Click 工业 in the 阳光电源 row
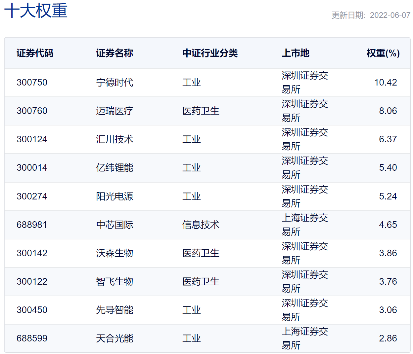The height and width of the screenshot is (354, 413). point(192,196)
